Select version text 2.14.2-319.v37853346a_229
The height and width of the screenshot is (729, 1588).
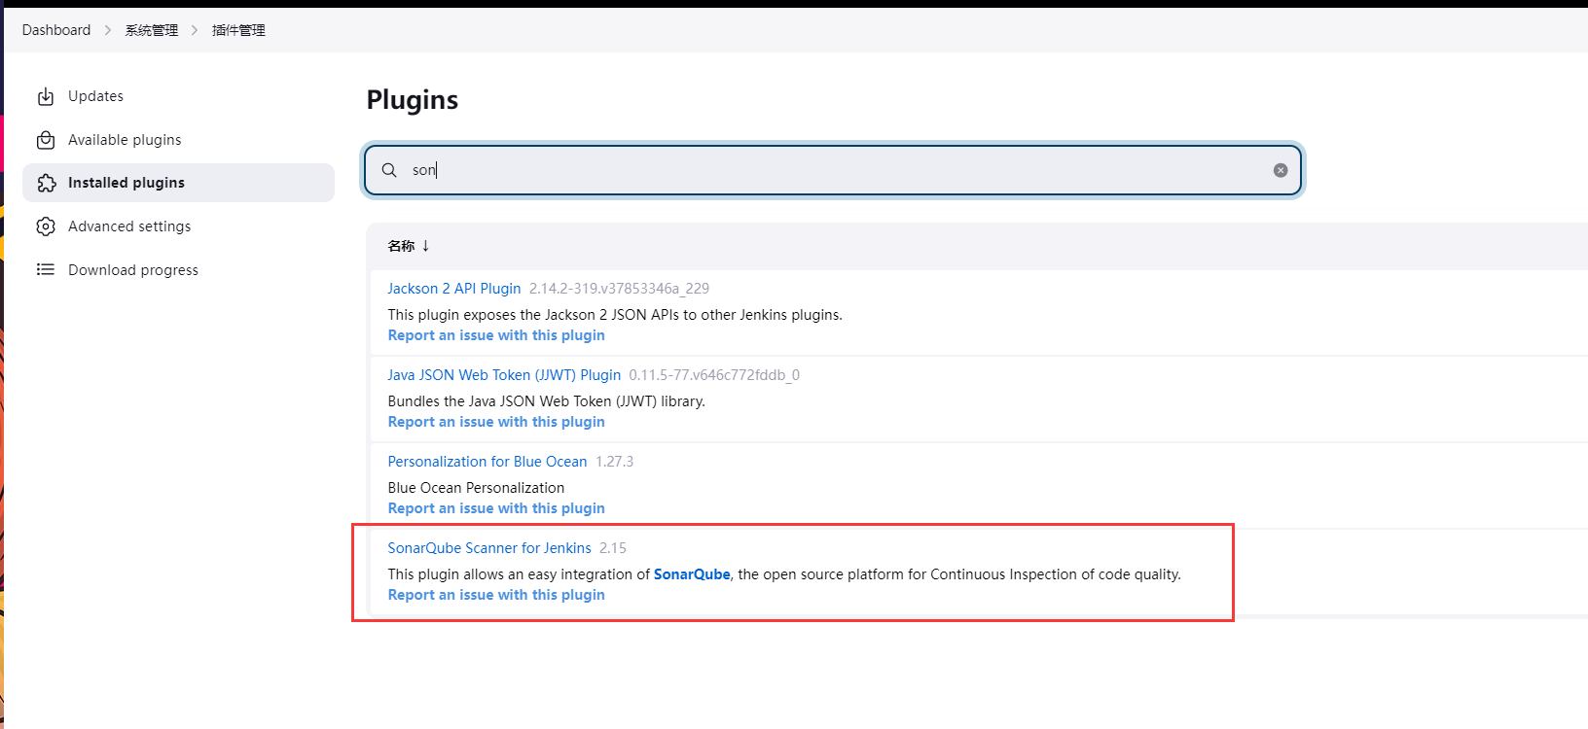[x=619, y=289]
